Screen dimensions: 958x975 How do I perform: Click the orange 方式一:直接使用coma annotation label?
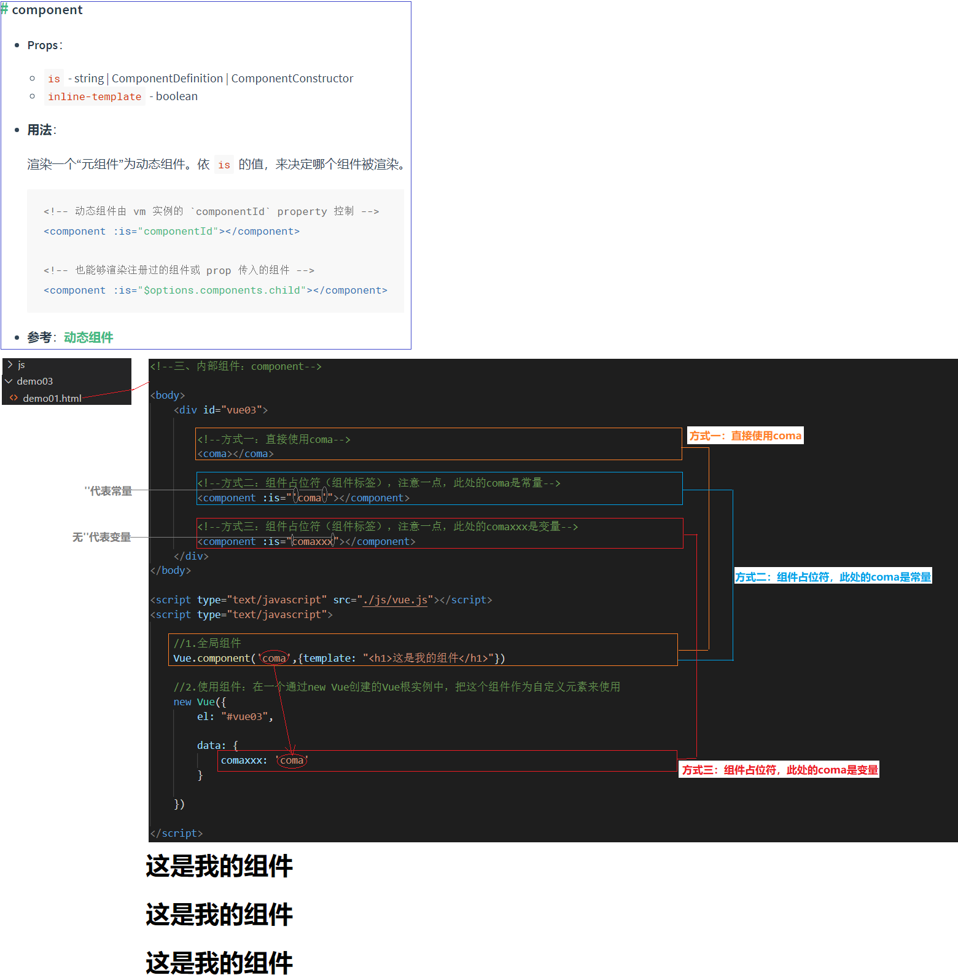tap(745, 436)
